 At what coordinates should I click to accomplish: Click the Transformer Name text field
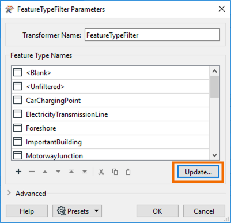point(152,35)
